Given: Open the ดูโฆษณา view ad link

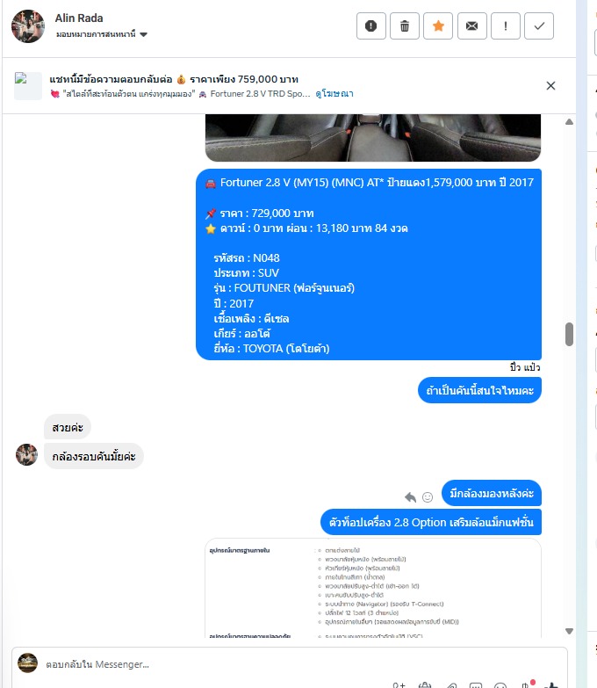Looking at the screenshot, I should click(334, 93).
